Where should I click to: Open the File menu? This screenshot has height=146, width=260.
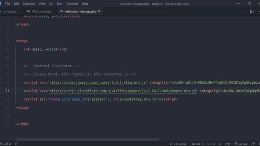(x=7, y=4)
